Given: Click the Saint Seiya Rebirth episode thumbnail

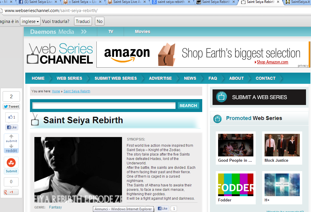Looking at the screenshot, I should pyautogui.click(x=78, y=170).
